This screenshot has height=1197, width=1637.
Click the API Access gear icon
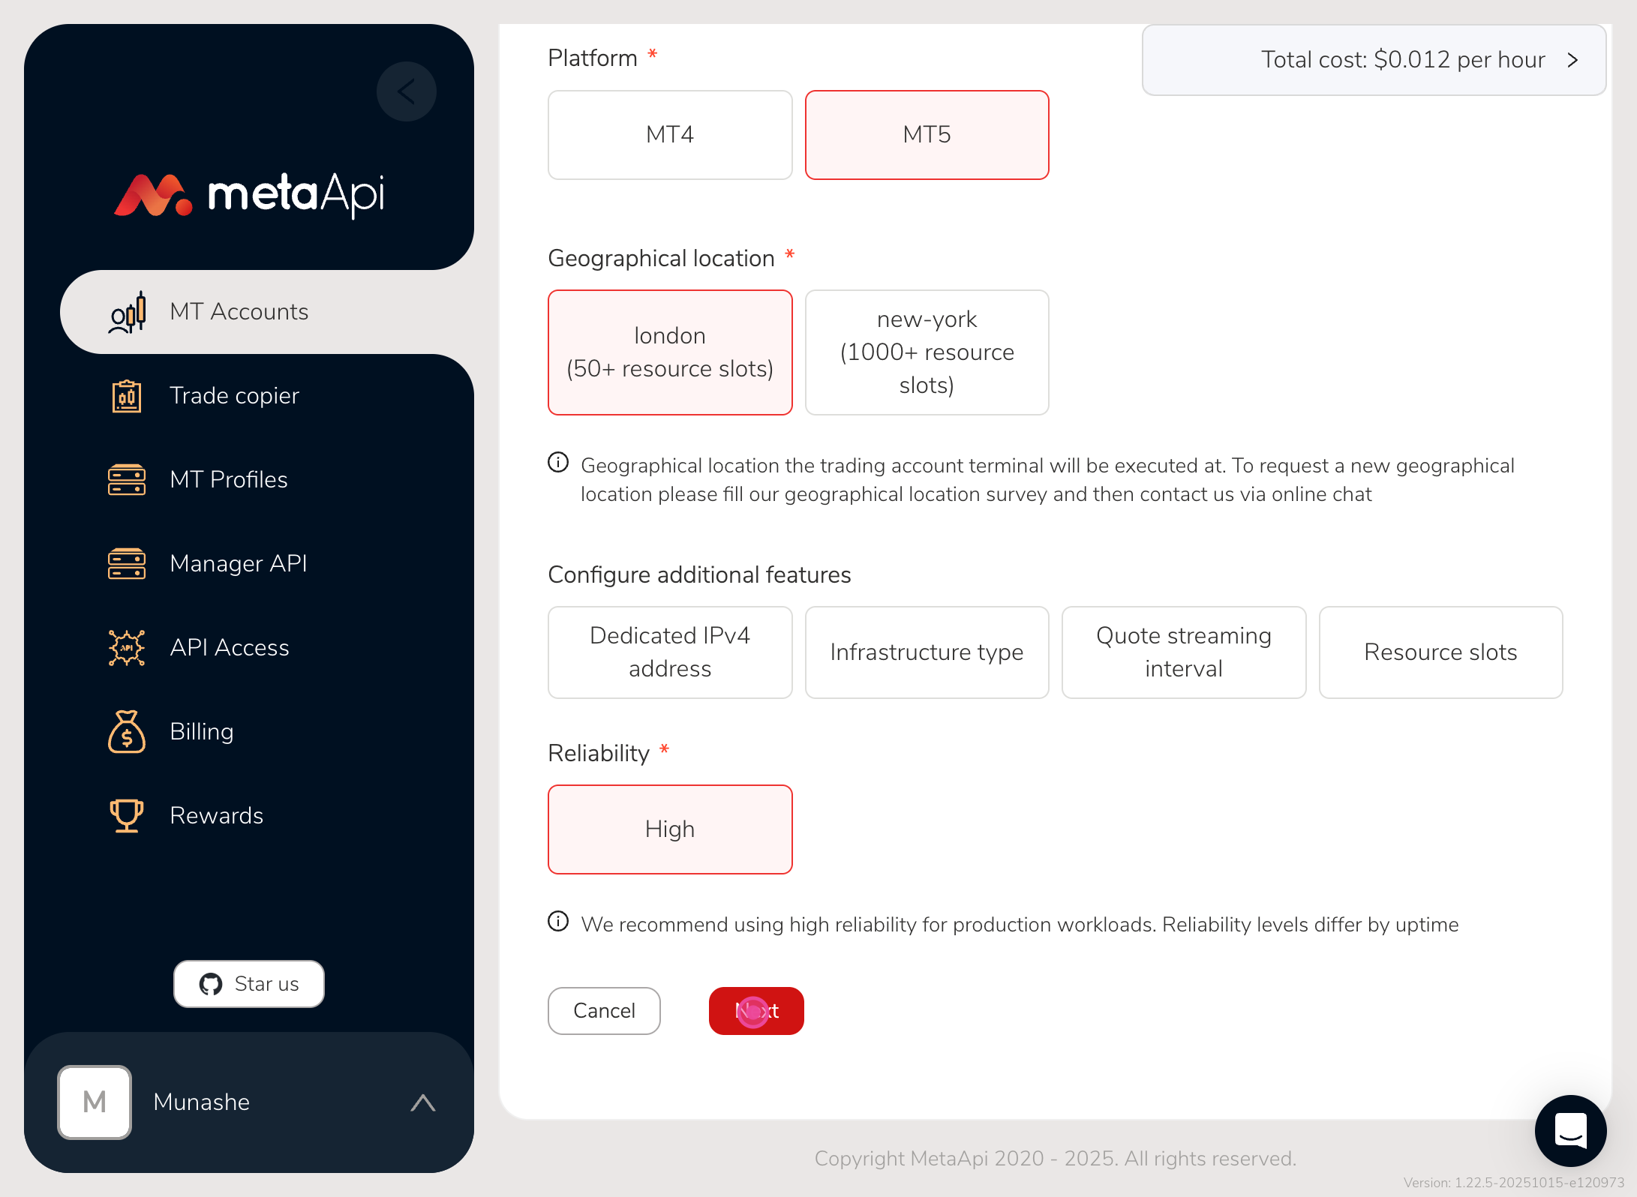pyautogui.click(x=127, y=648)
